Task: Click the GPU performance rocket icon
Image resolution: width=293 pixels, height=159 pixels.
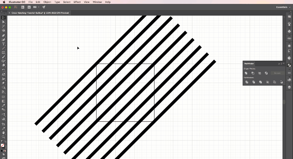Action: [x=44, y=7]
